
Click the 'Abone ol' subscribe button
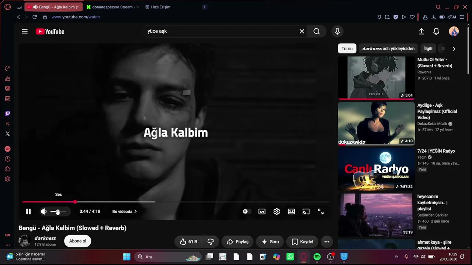78,241
